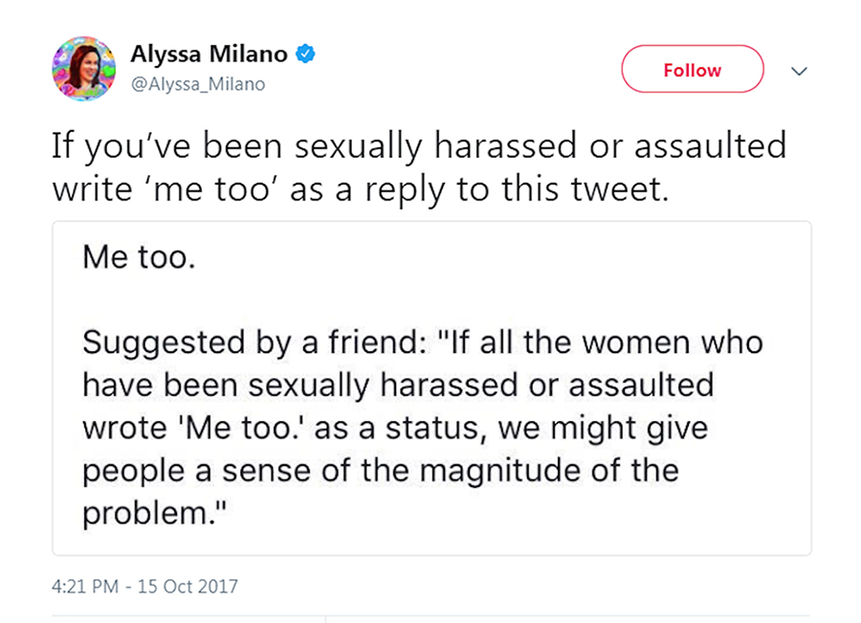Viewport: 861px width, 623px height.
Task: Open the tweet timestamp 4:21 PM
Action: pos(83,585)
